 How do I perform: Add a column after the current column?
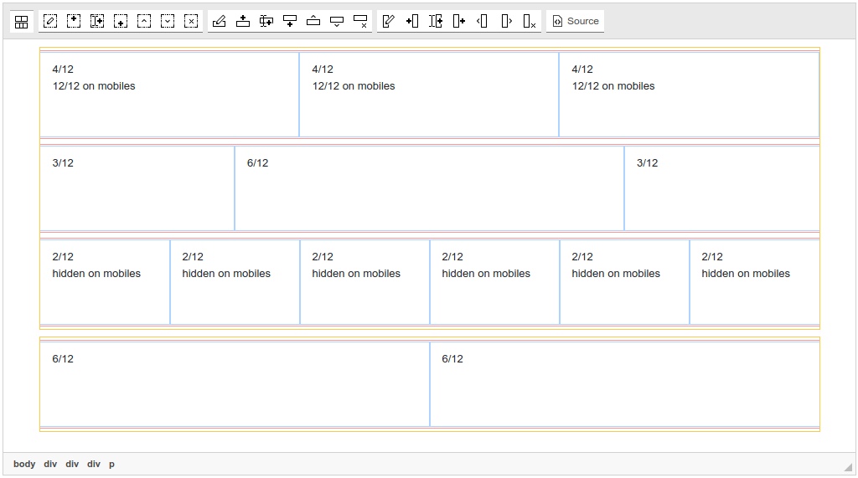458,22
